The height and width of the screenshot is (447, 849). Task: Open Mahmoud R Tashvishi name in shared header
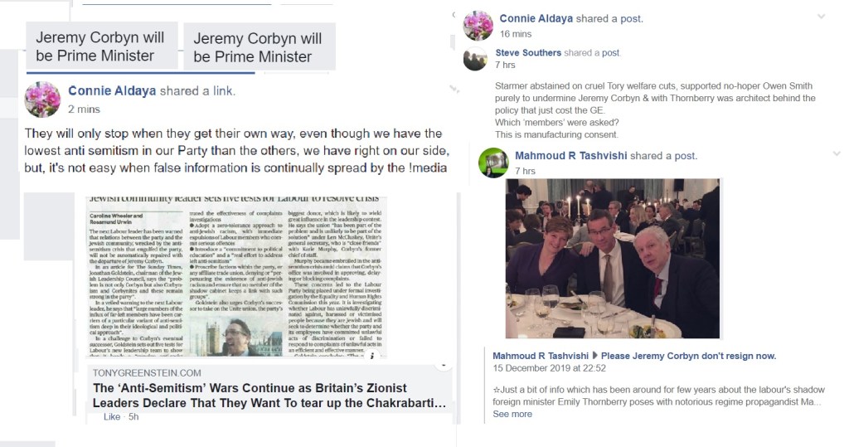click(x=570, y=156)
